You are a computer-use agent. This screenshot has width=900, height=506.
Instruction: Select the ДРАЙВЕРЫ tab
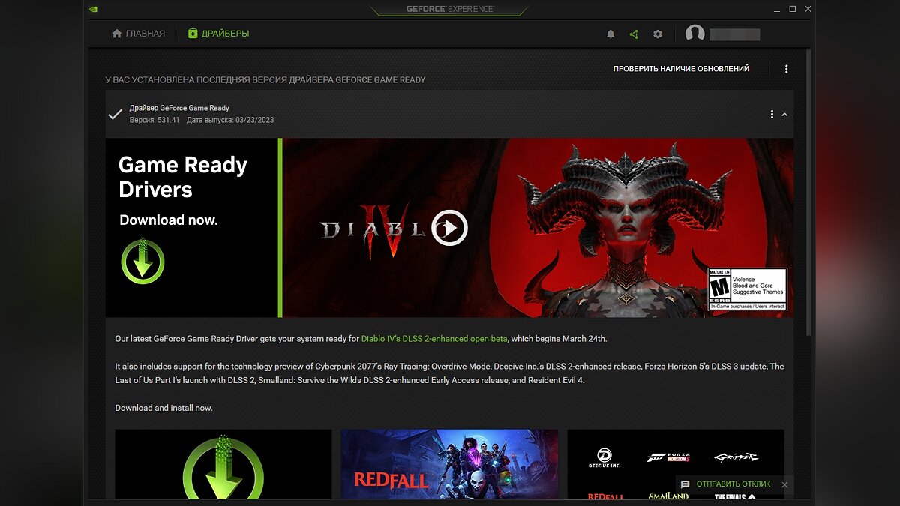[x=218, y=34]
